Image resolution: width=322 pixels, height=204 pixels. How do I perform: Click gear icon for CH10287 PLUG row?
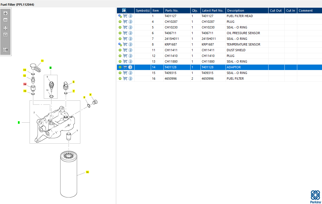(x=120, y=22)
